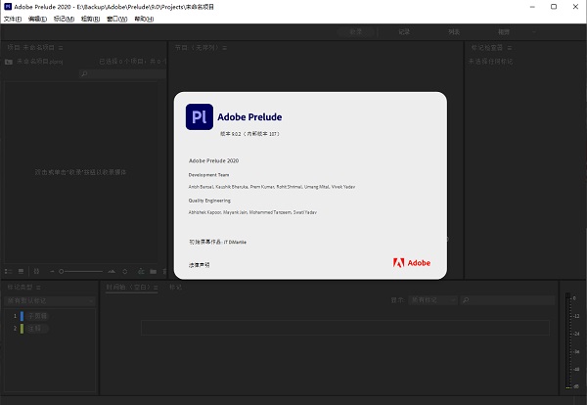Click the Prelude Pl logo in About dialog
This screenshot has width=587, height=405.
pyautogui.click(x=199, y=116)
